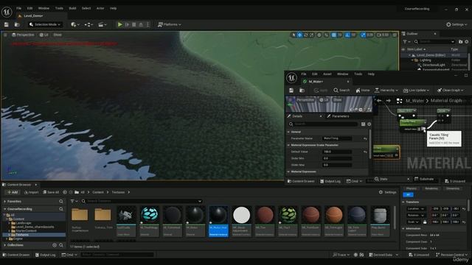This screenshot has height=265, width=472.
Task: Open the Tools menu in the main editor
Action: point(59,8)
